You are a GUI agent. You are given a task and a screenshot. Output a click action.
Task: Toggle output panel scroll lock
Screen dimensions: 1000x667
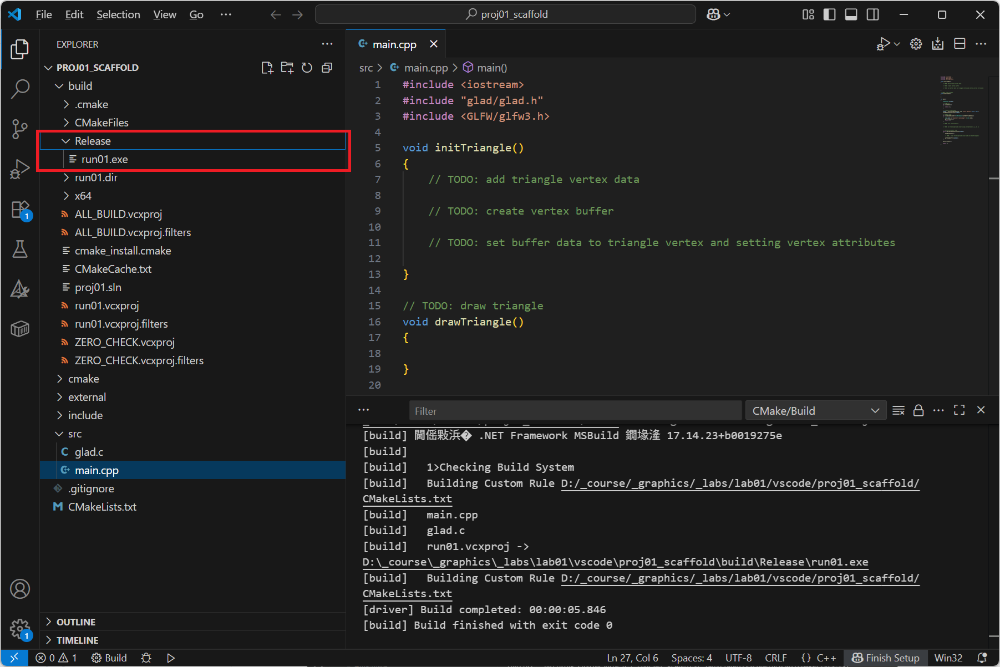[918, 410]
